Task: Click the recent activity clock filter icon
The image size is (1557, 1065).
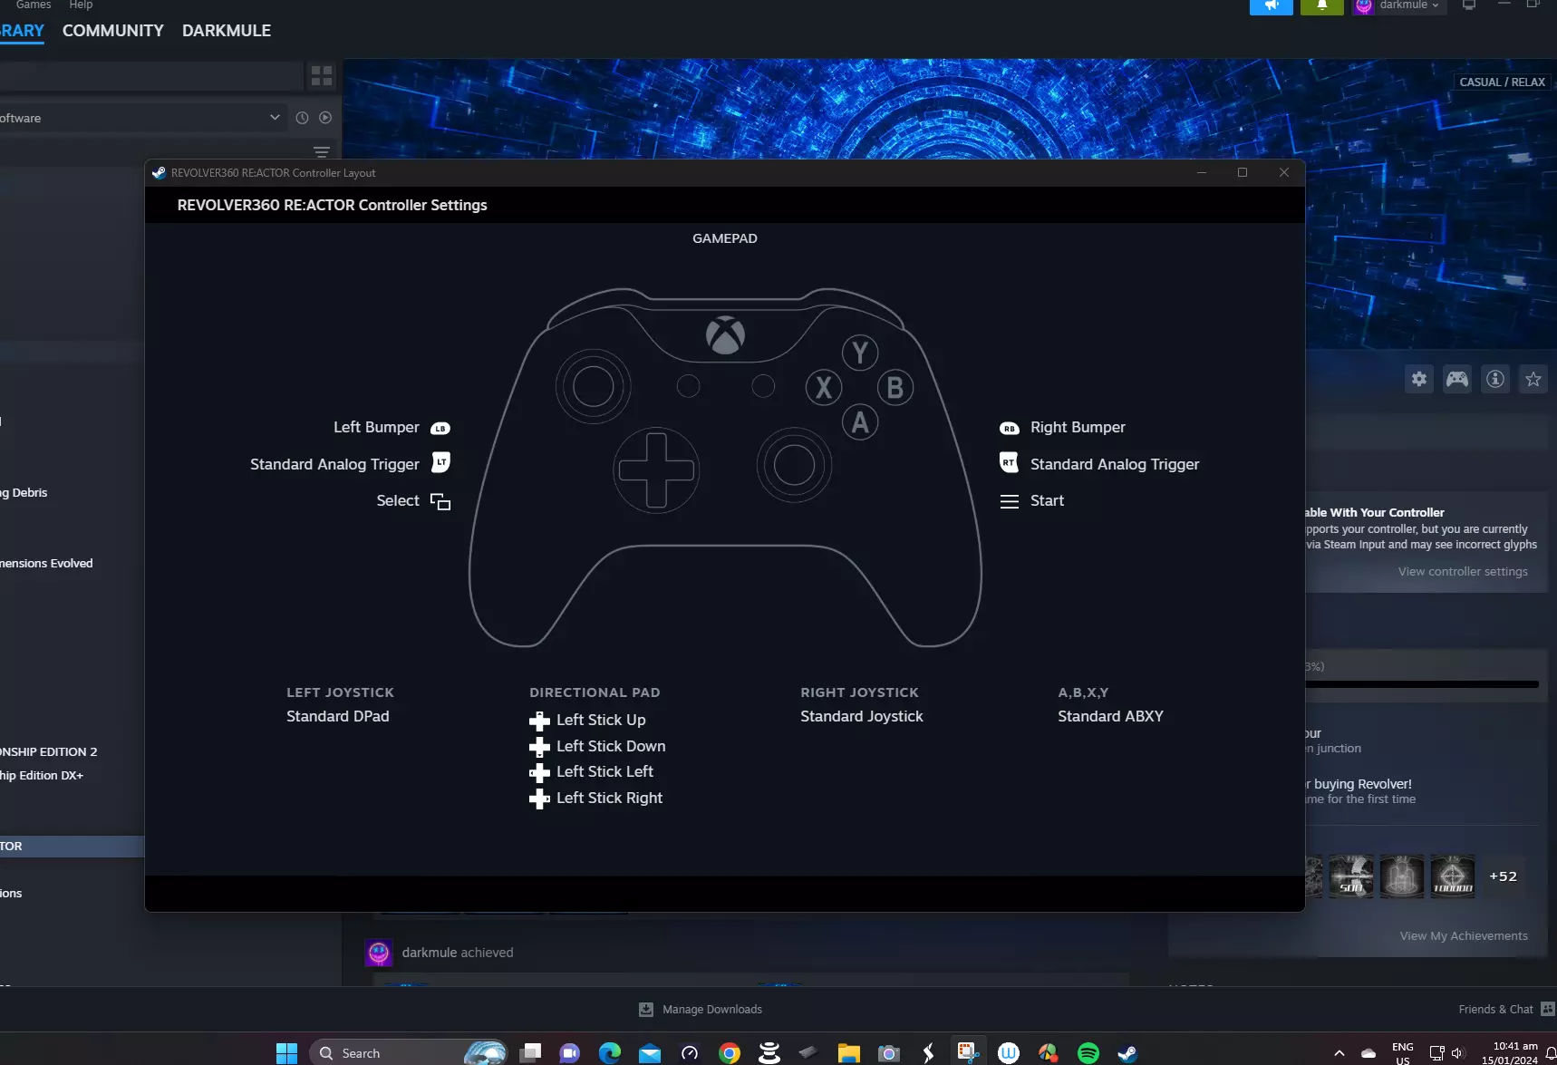Action: coord(302,118)
